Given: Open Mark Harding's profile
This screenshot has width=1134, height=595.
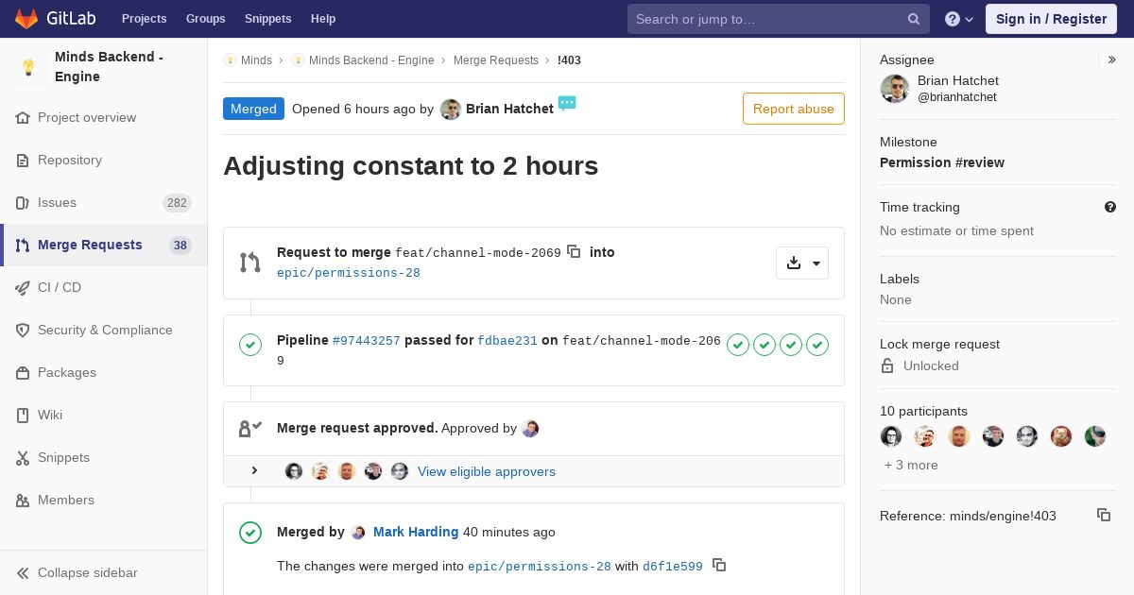Looking at the screenshot, I should point(416,532).
